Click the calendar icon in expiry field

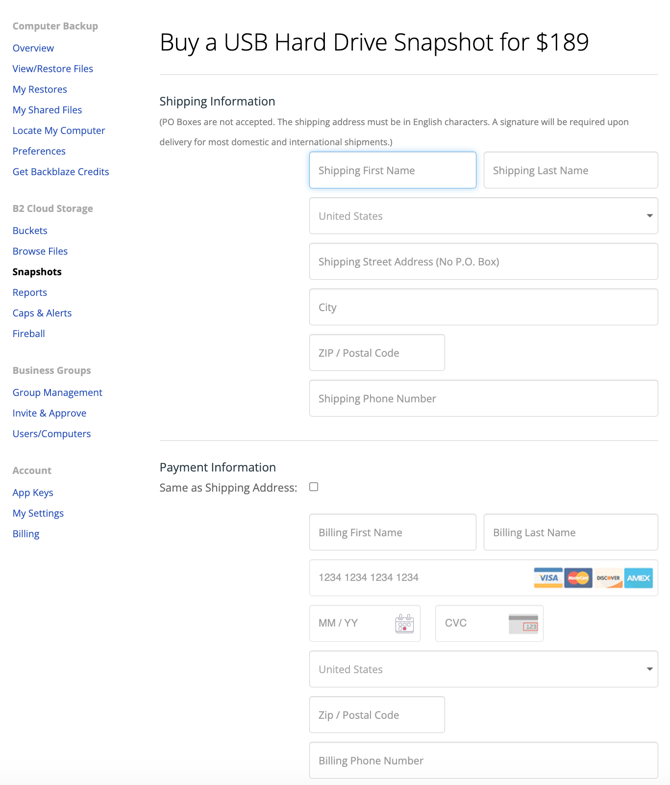click(404, 624)
